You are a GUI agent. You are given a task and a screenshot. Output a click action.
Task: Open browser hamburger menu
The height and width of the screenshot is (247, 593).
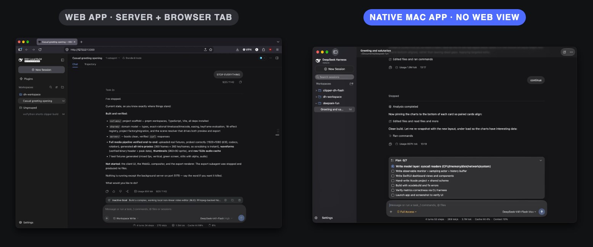277,49
